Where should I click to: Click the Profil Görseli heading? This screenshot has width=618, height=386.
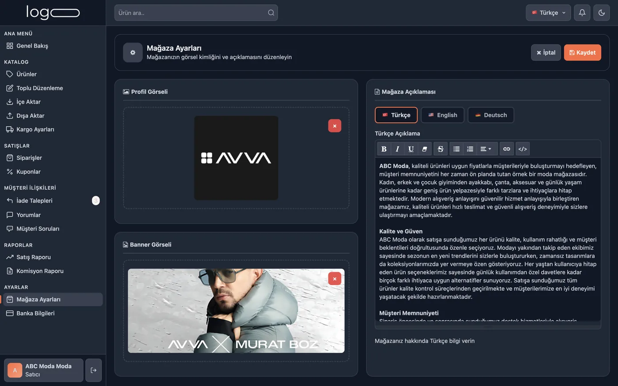pos(149,92)
